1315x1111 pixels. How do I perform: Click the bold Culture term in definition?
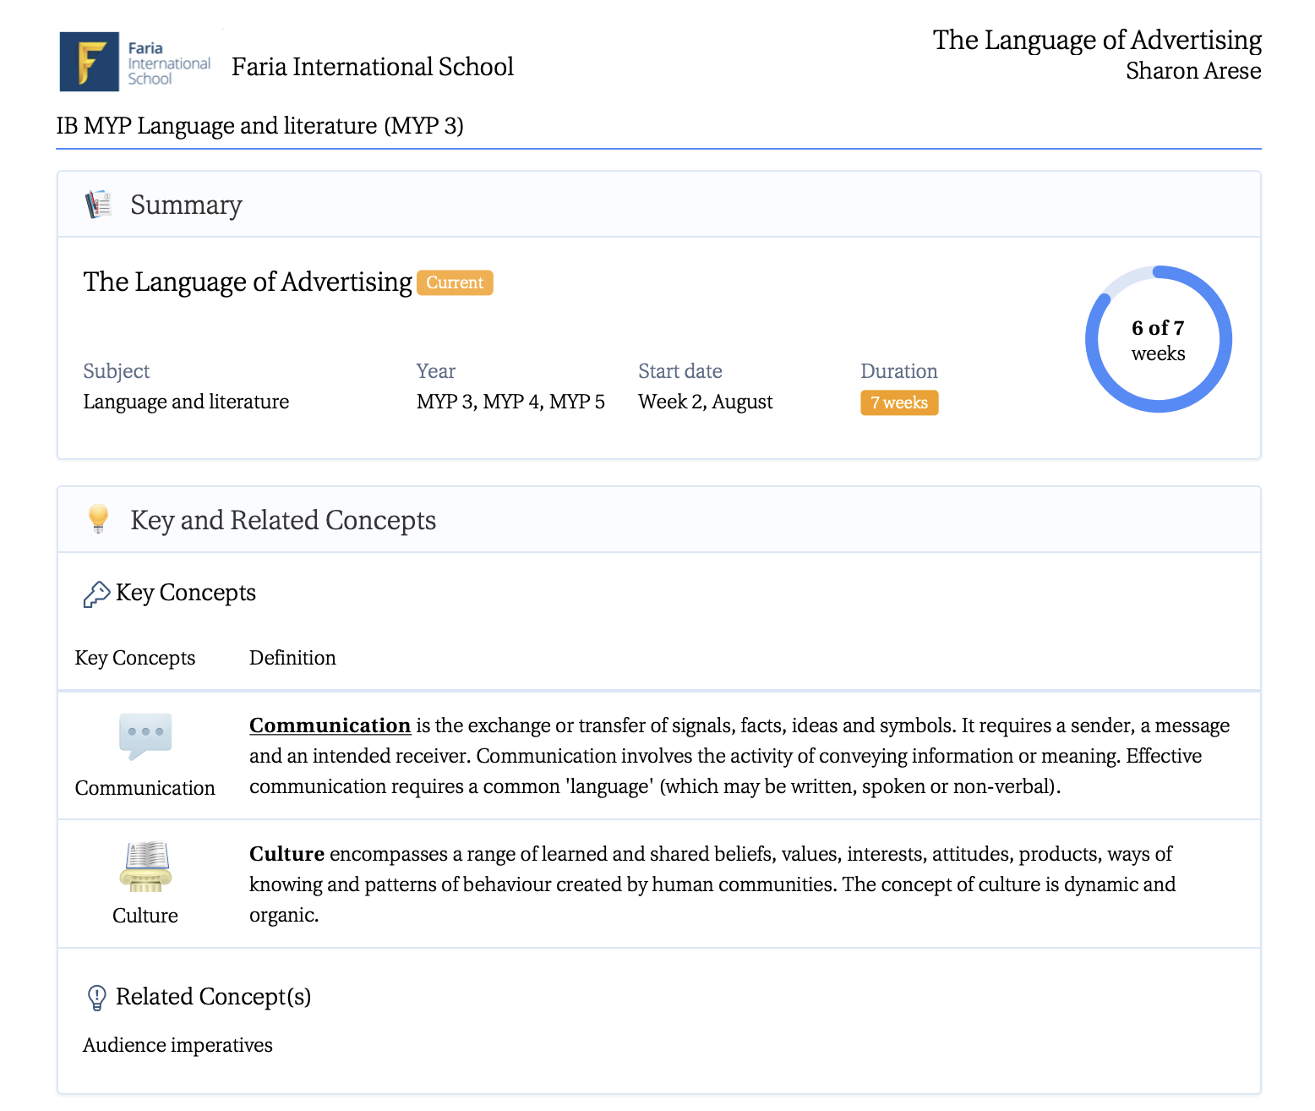click(x=286, y=854)
